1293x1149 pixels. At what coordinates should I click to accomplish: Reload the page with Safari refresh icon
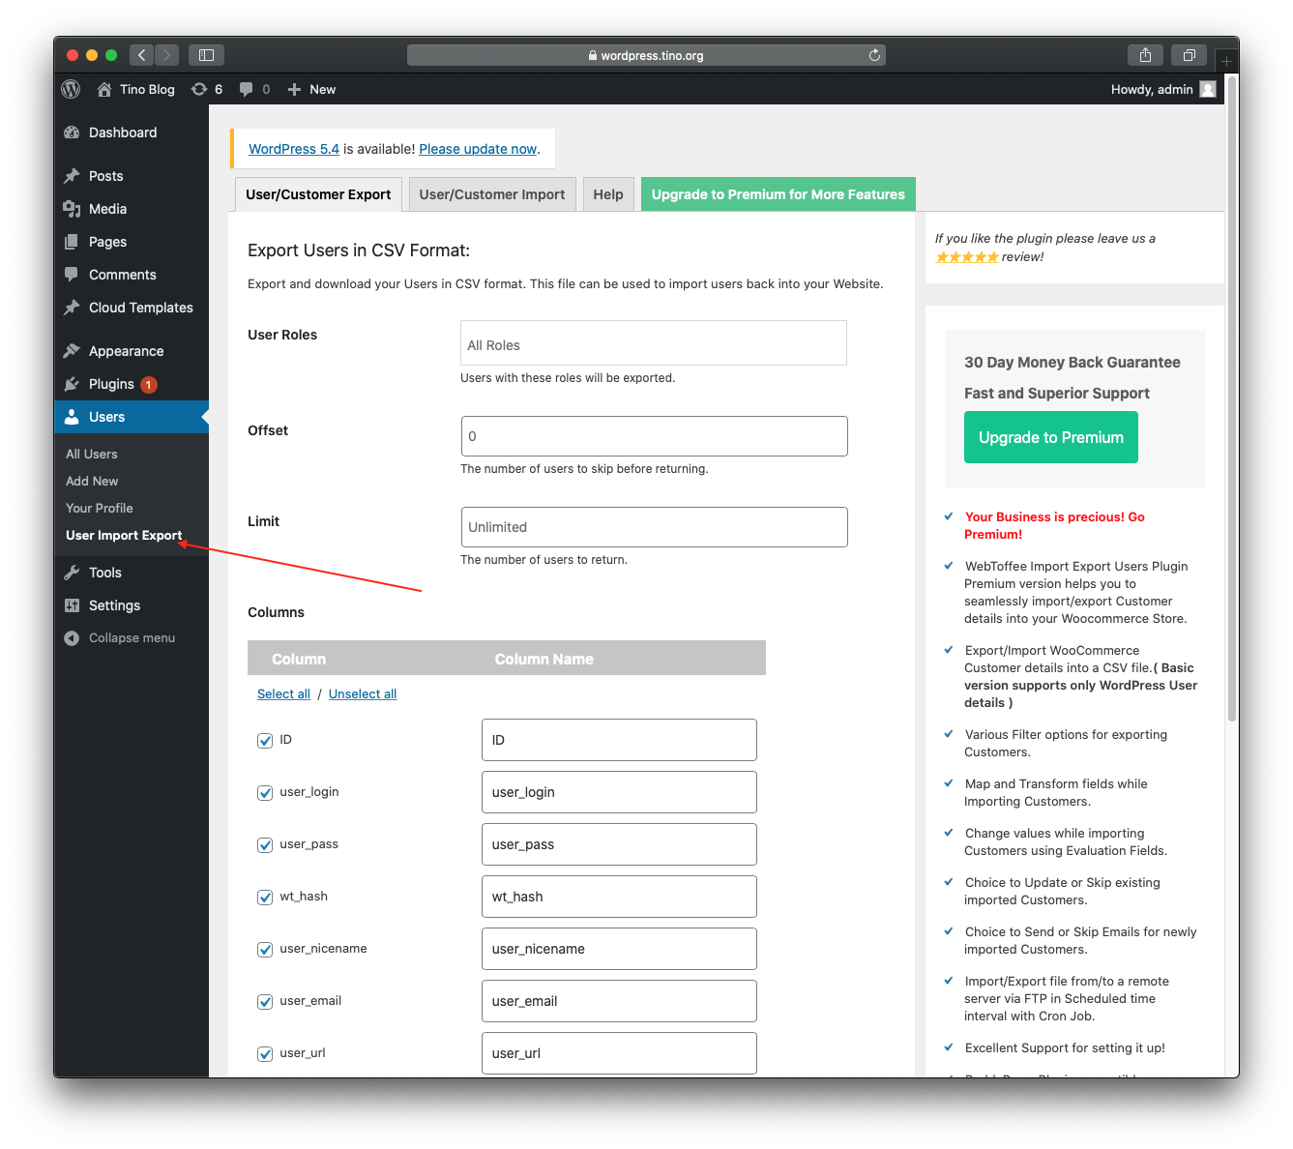pyautogui.click(x=873, y=55)
